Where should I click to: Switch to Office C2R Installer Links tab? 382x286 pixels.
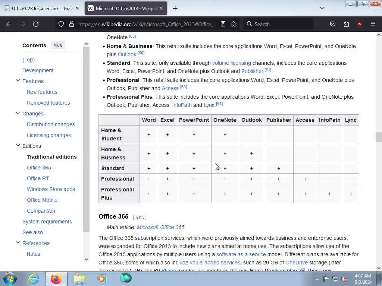tap(41, 8)
